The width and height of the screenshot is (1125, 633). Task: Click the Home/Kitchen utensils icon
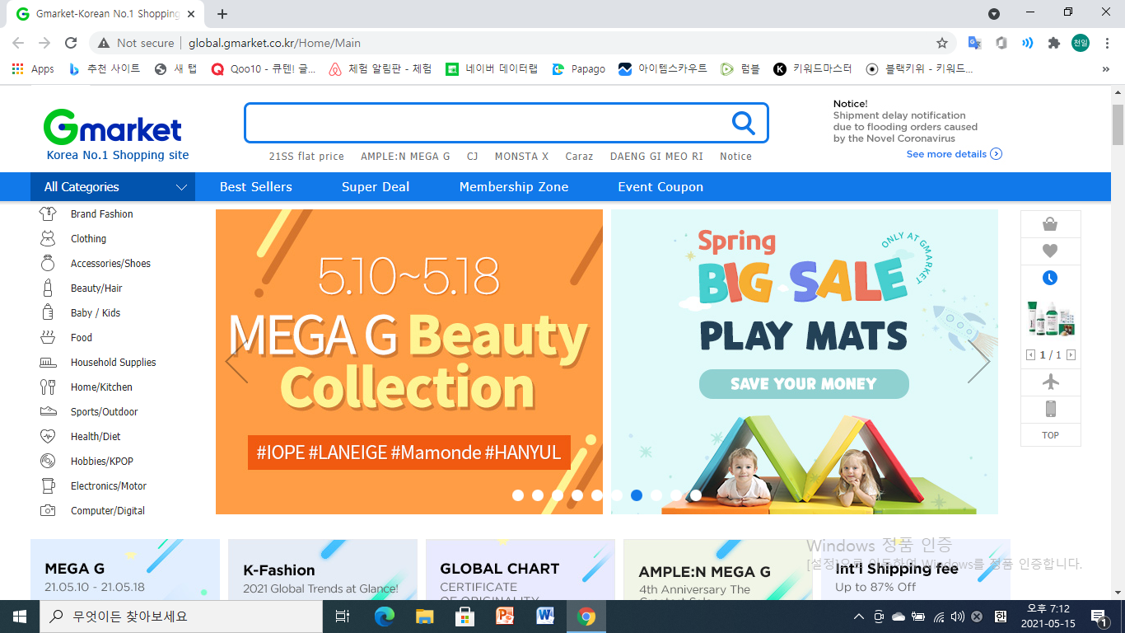pyautogui.click(x=48, y=387)
